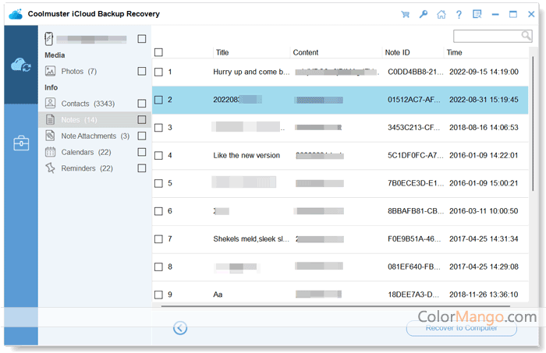Check the Photos category checkbox

(141, 71)
